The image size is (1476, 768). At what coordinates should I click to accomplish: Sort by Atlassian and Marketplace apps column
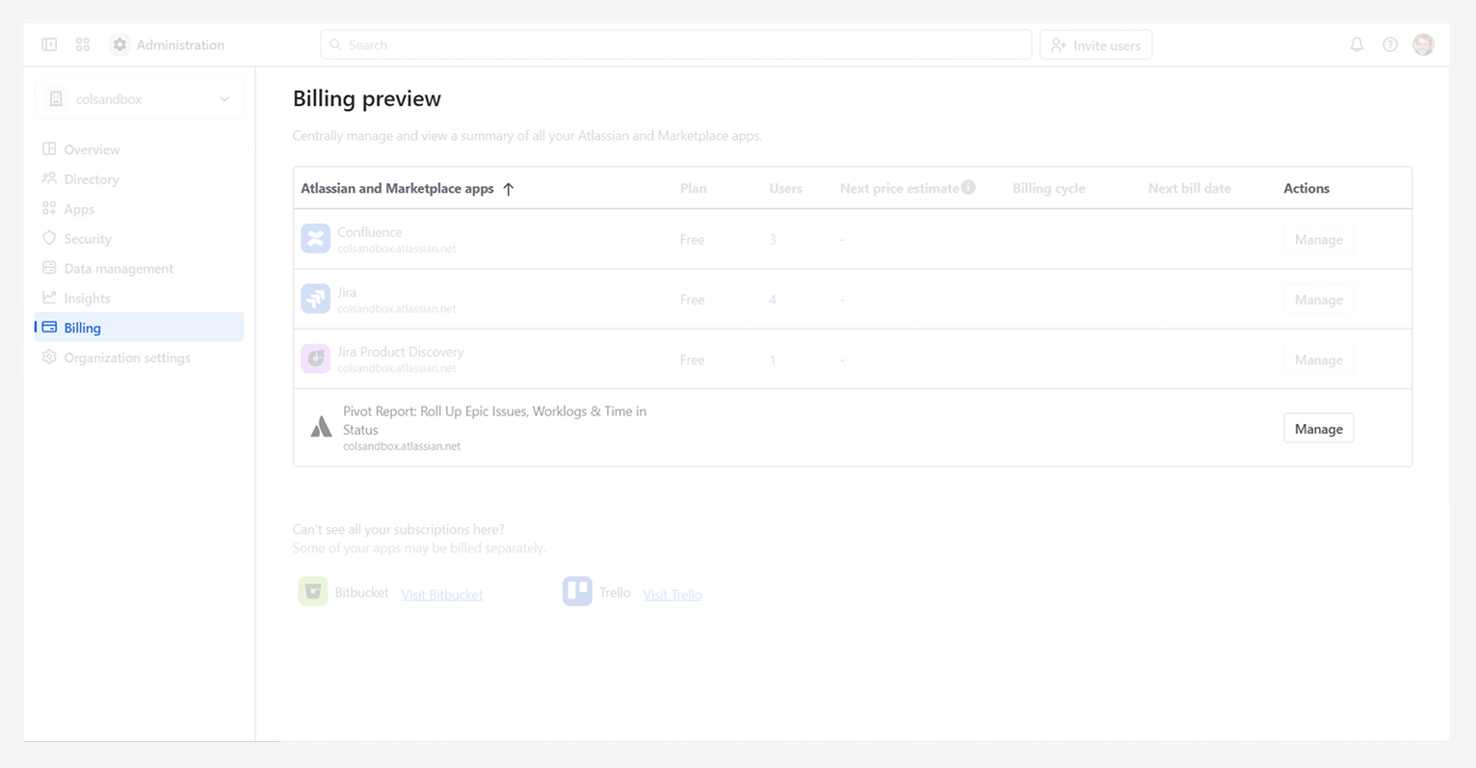(397, 189)
